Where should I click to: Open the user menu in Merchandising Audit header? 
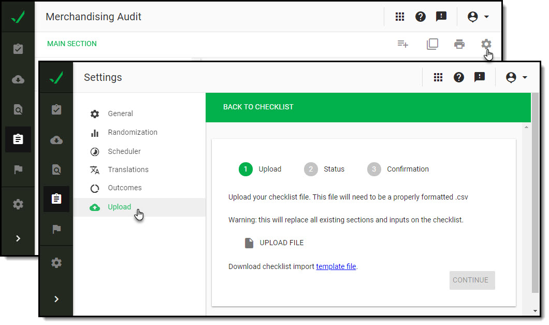point(475,16)
